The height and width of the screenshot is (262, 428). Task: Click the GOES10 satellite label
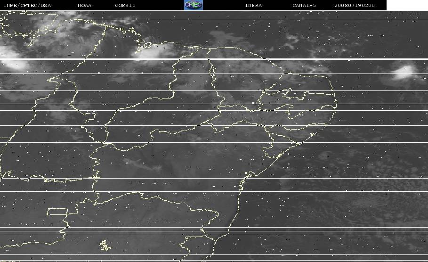tap(125, 5)
